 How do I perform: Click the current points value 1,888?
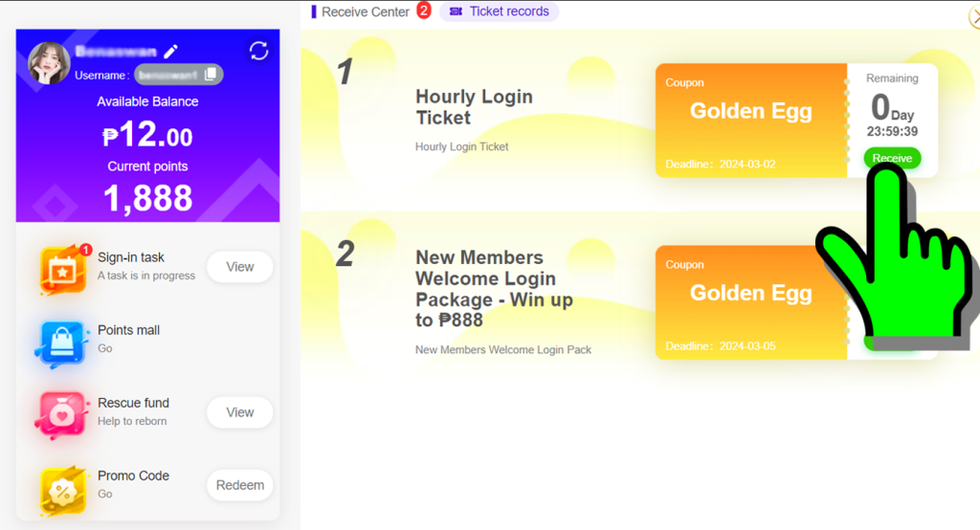[x=148, y=198]
